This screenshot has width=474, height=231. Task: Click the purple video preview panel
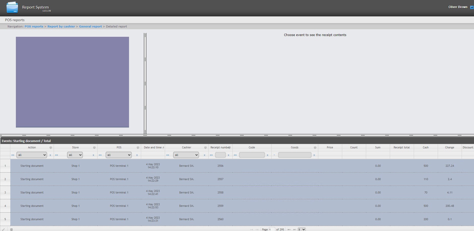[72, 82]
